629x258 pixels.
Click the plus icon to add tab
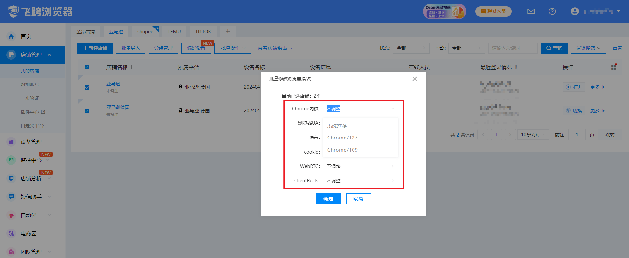tap(228, 31)
